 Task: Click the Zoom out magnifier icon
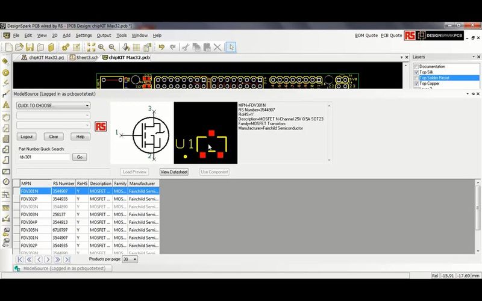click(x=112, y=48)
